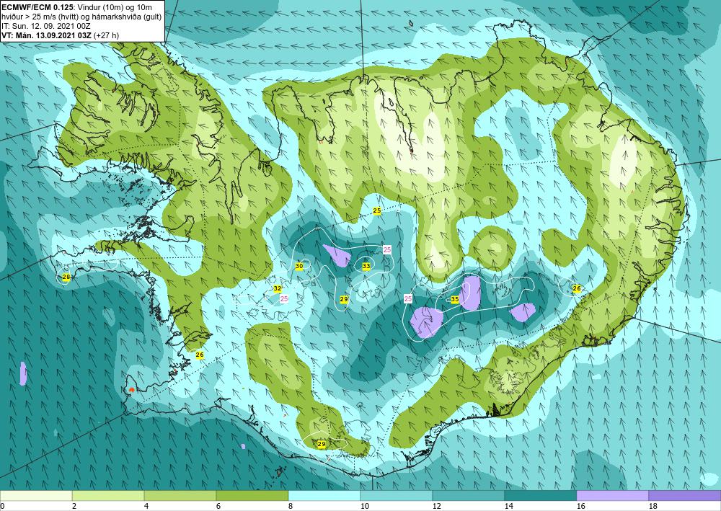Pick the 4–6 m/s legend color
721x511 pixels.
[180, 495]
